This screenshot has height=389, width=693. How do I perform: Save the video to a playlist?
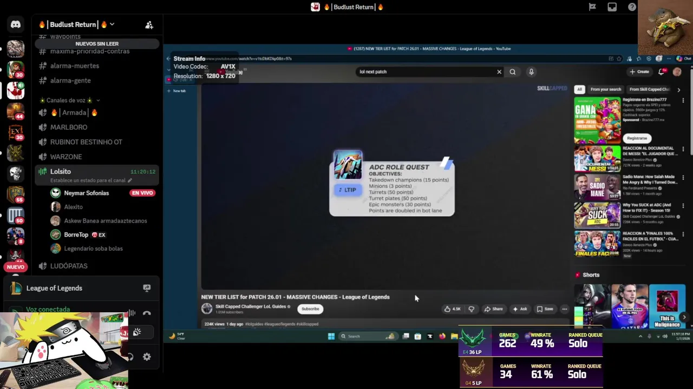pyautogui.click(x=545, y=309)
